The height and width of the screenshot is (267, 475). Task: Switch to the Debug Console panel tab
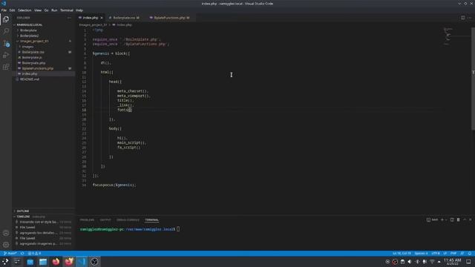tap(128, 220)
